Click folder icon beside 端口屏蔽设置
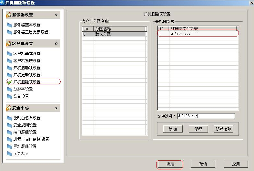Viewport: 254px width, 171px height. (9, 132)
